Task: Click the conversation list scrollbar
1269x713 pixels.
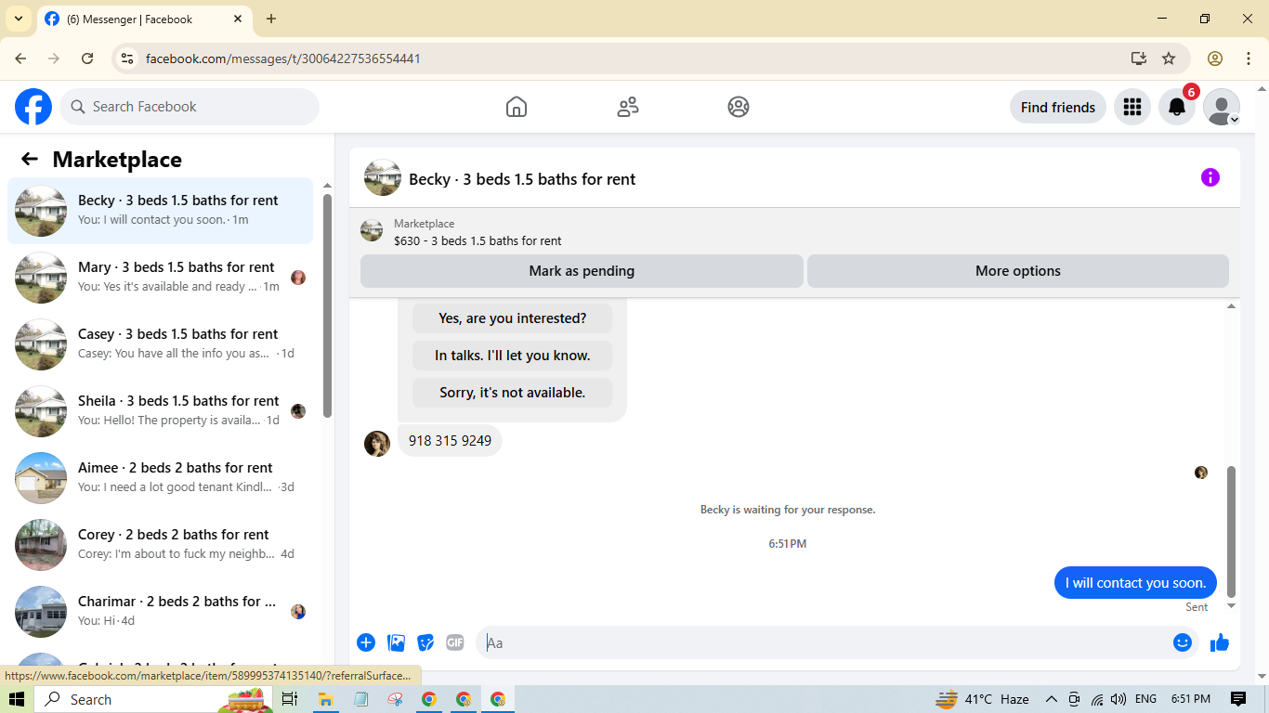Action: pyautogui.click(x=327, y=306)
